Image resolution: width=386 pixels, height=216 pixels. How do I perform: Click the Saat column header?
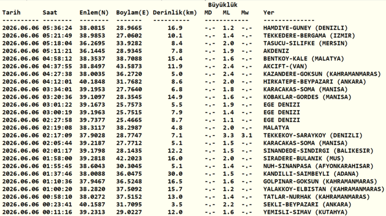tap(50, 13)
